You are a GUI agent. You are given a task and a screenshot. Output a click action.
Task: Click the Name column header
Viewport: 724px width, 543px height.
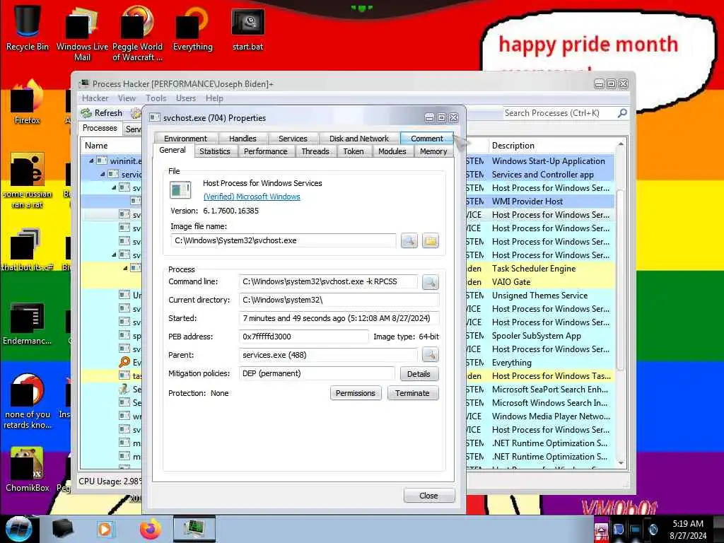click(112, 146)
